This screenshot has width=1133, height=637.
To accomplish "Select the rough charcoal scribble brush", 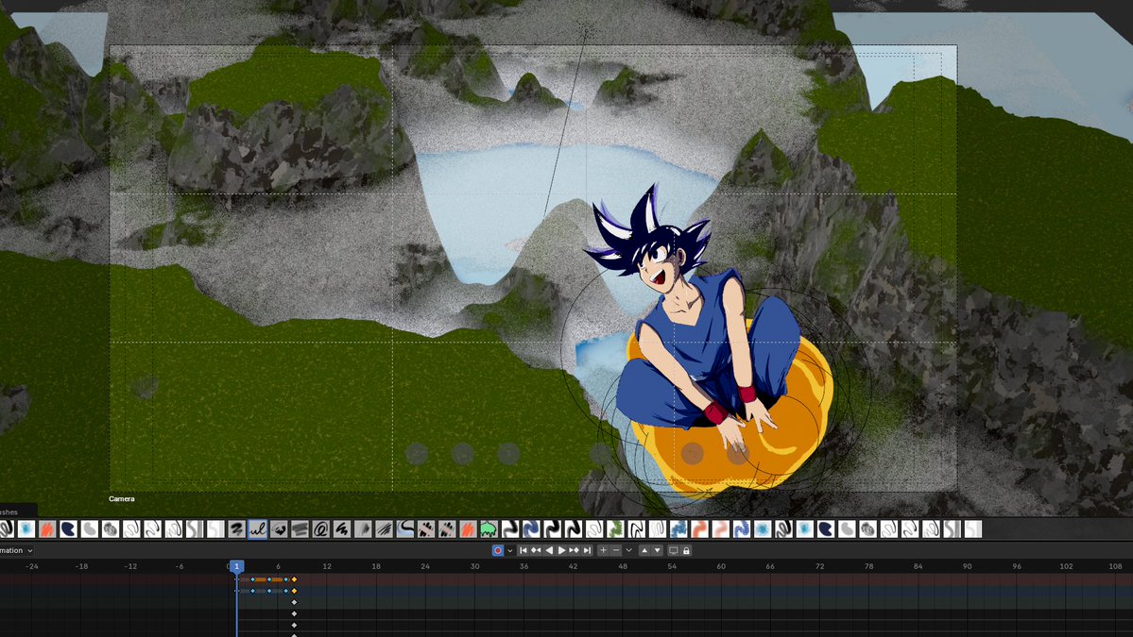I will pyautogui.click(x=279, y=529).
